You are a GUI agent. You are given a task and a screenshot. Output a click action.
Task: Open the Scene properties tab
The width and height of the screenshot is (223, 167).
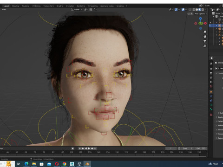[x=211, y=82]
